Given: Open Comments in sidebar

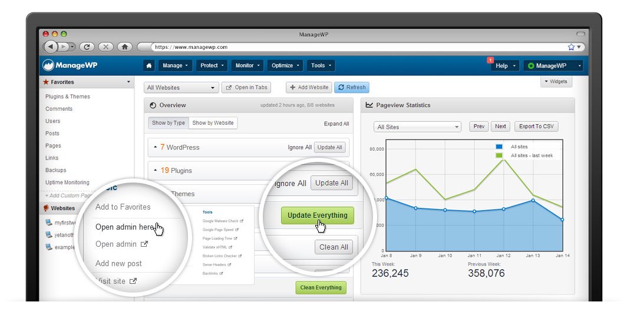Looking at the screenshot, I should tap(59, 109).
